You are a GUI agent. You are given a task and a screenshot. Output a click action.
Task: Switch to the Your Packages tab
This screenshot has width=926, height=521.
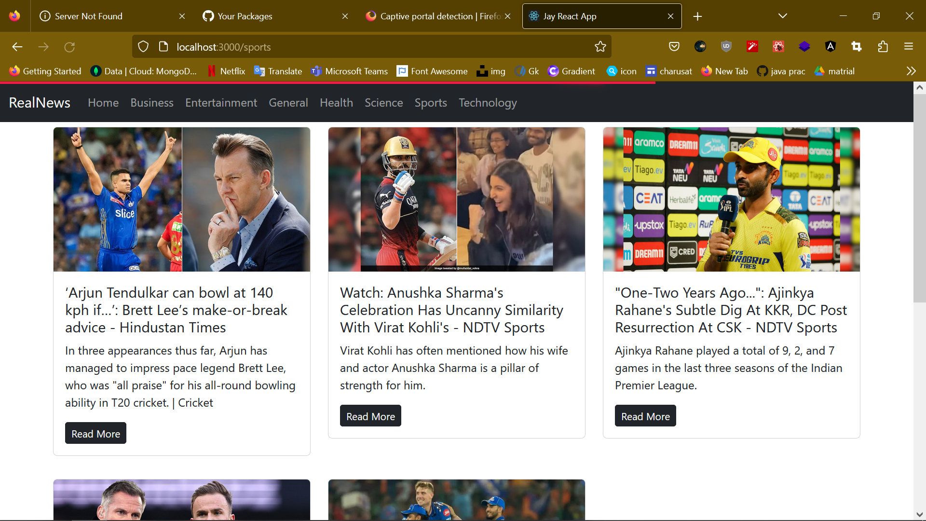245,16
